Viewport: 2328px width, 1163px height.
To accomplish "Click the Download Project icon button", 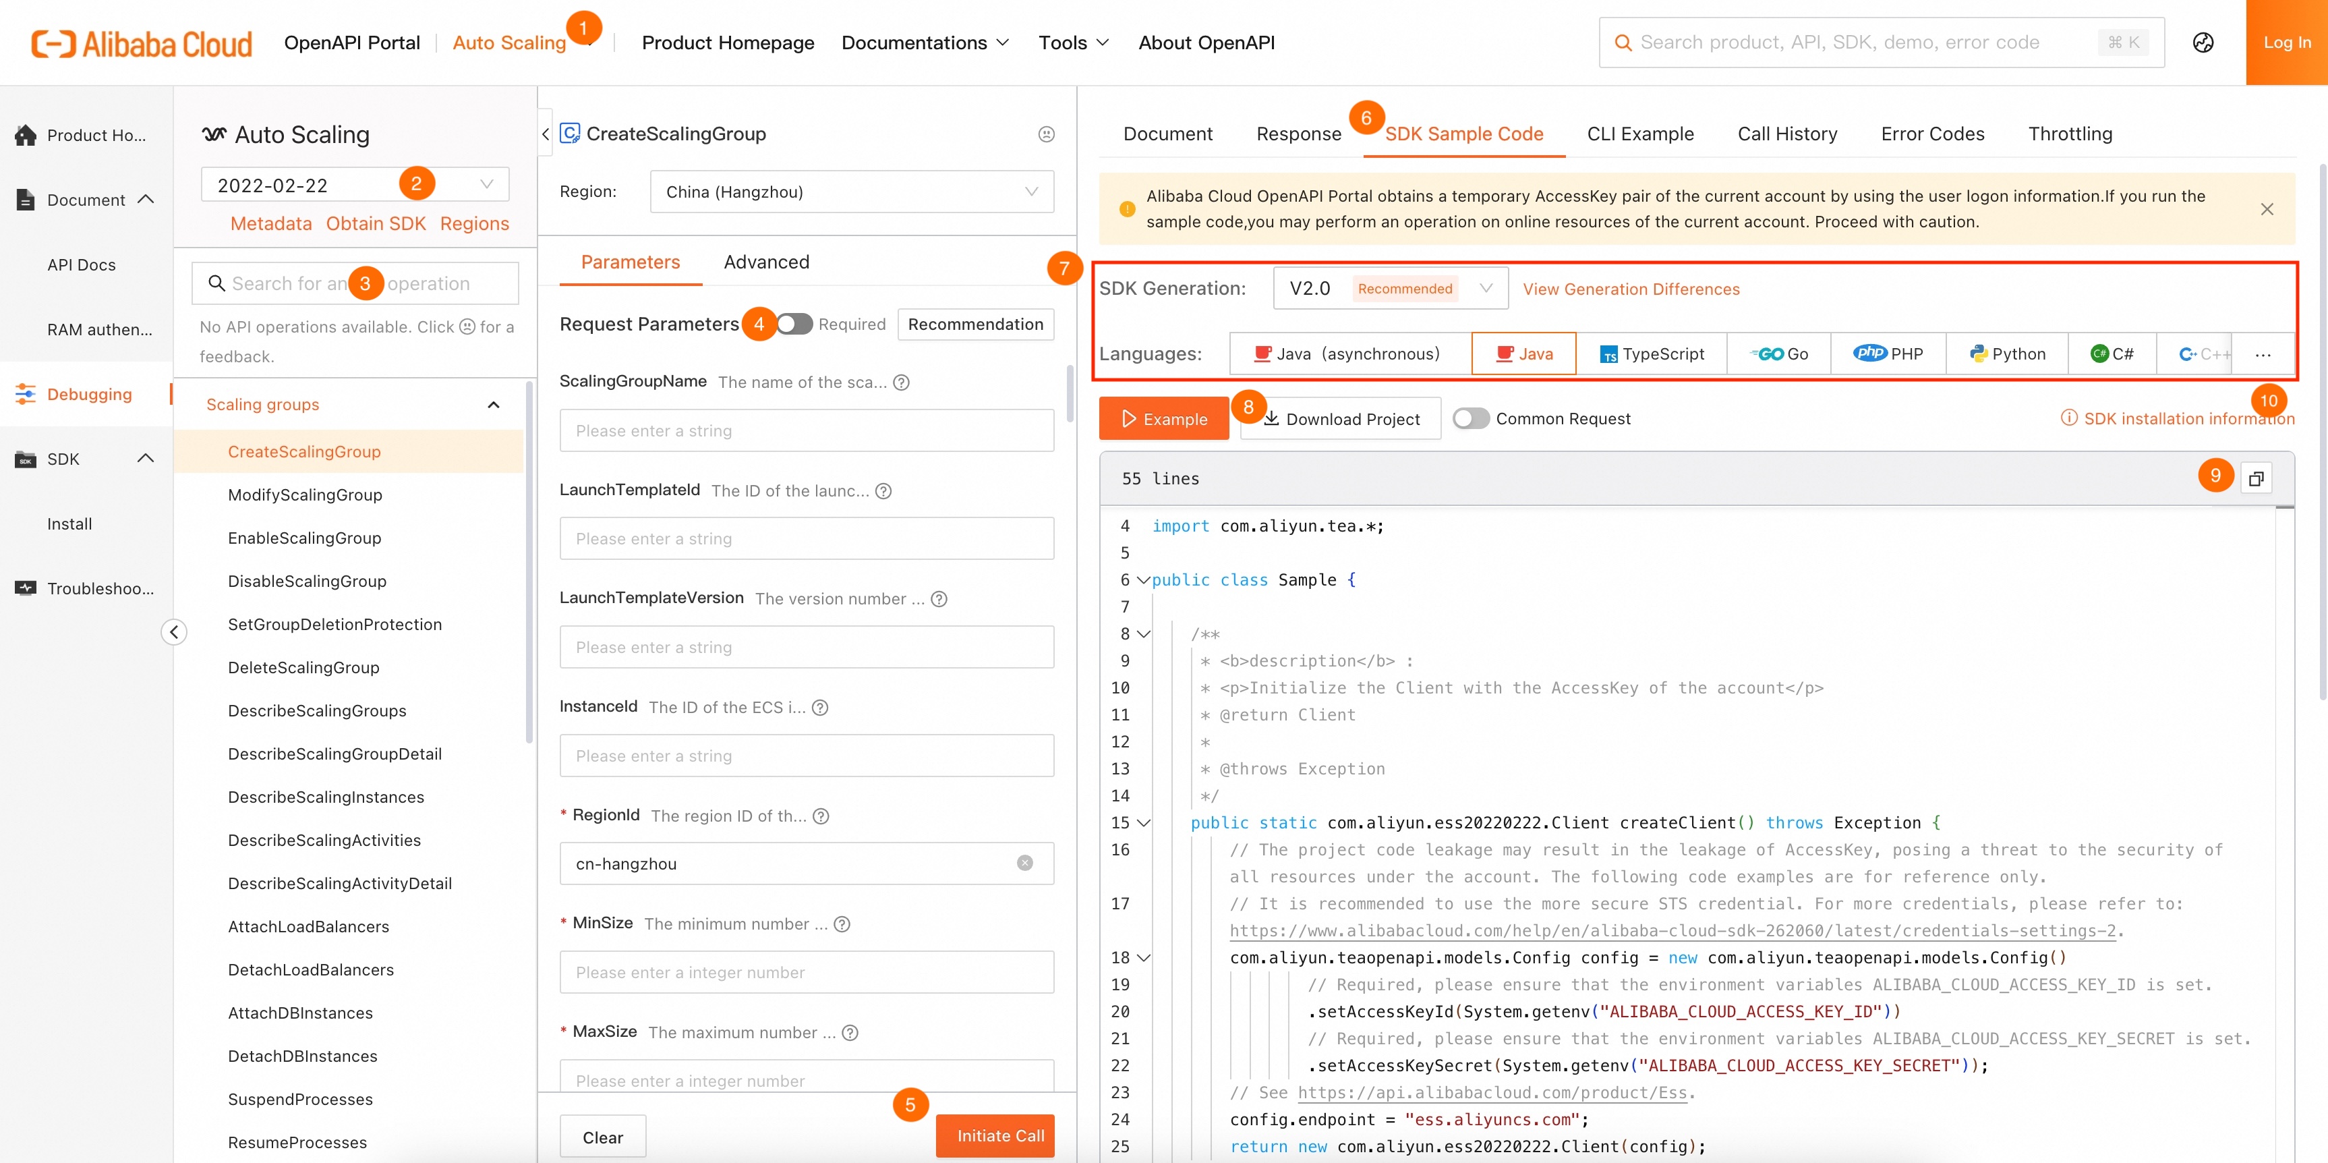I will click(1341, 418).
